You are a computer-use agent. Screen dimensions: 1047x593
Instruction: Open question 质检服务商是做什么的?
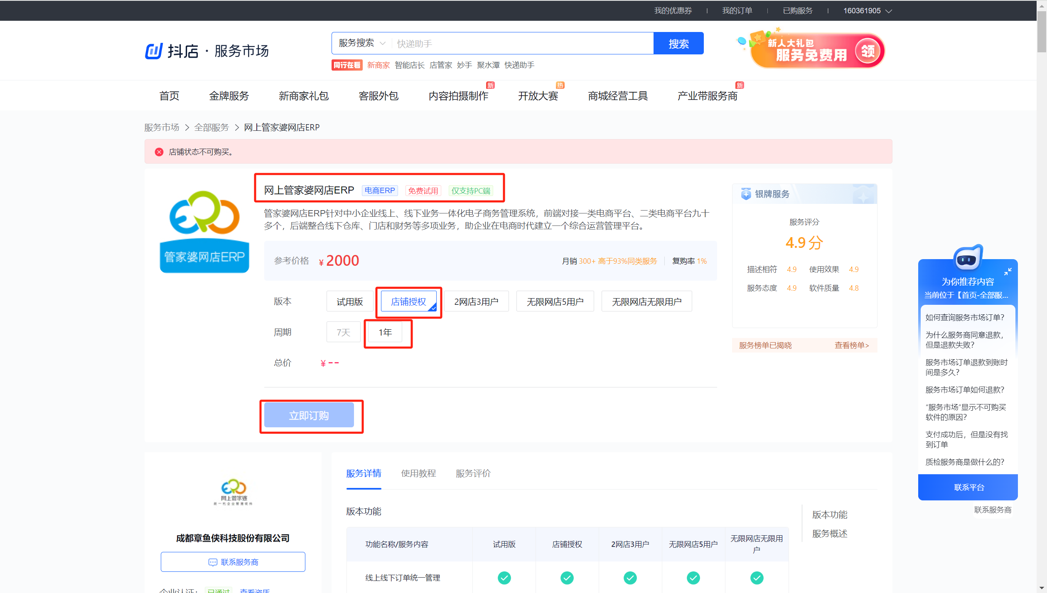965,462
